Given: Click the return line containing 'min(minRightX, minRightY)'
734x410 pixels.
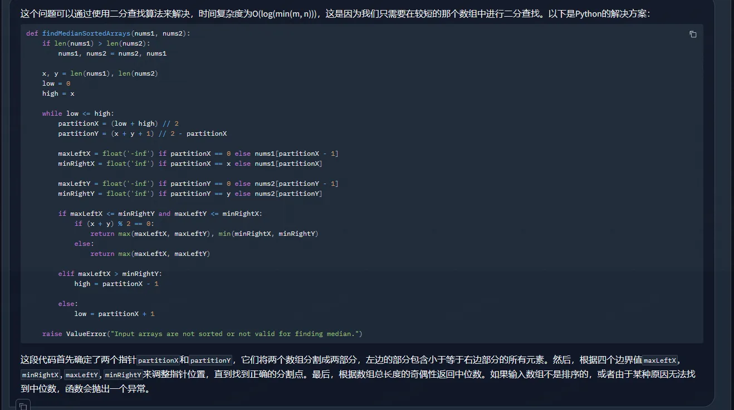Looking at the screenshot, I should 204,234.
